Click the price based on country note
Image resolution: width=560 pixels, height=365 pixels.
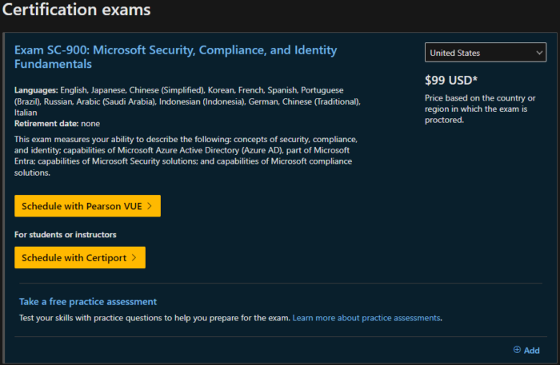pos(481,109)
